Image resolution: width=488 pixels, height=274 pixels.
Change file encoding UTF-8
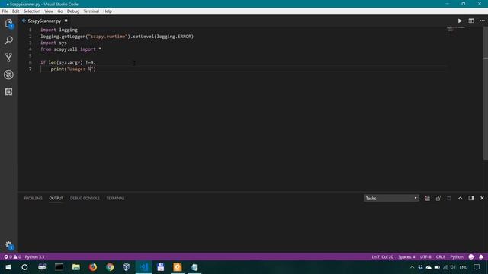pyautogui.click(x=425, y=257)
